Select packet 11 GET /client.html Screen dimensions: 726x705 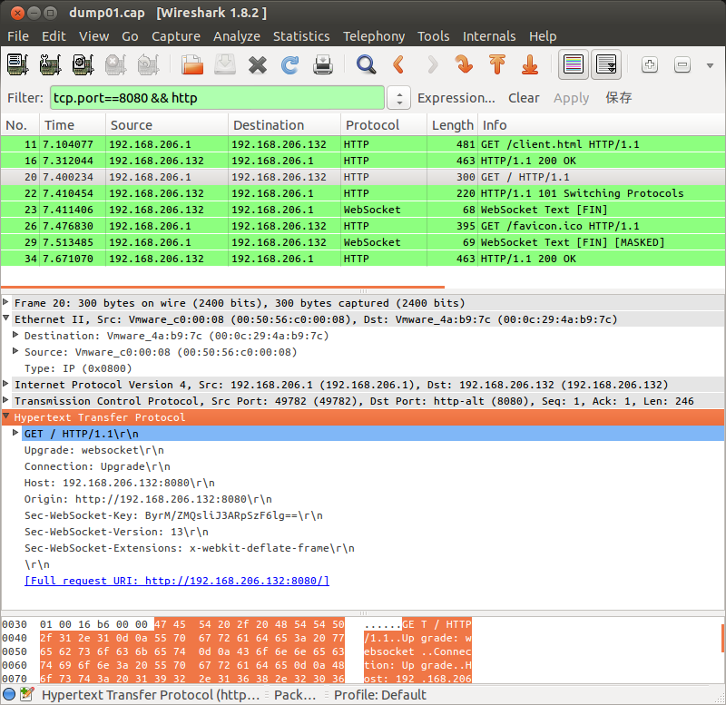[x=363, y=144]
